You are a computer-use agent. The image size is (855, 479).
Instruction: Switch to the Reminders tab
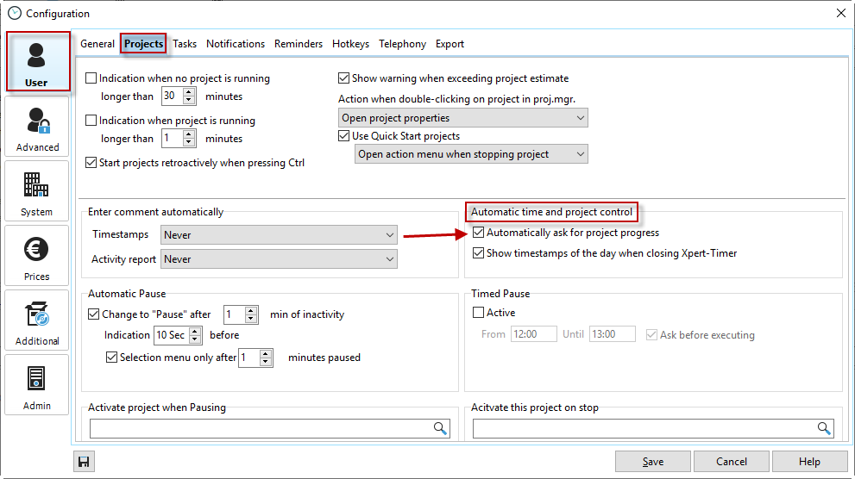(299, 44)
